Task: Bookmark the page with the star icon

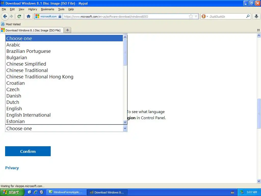Action: [x=191, y=16]
